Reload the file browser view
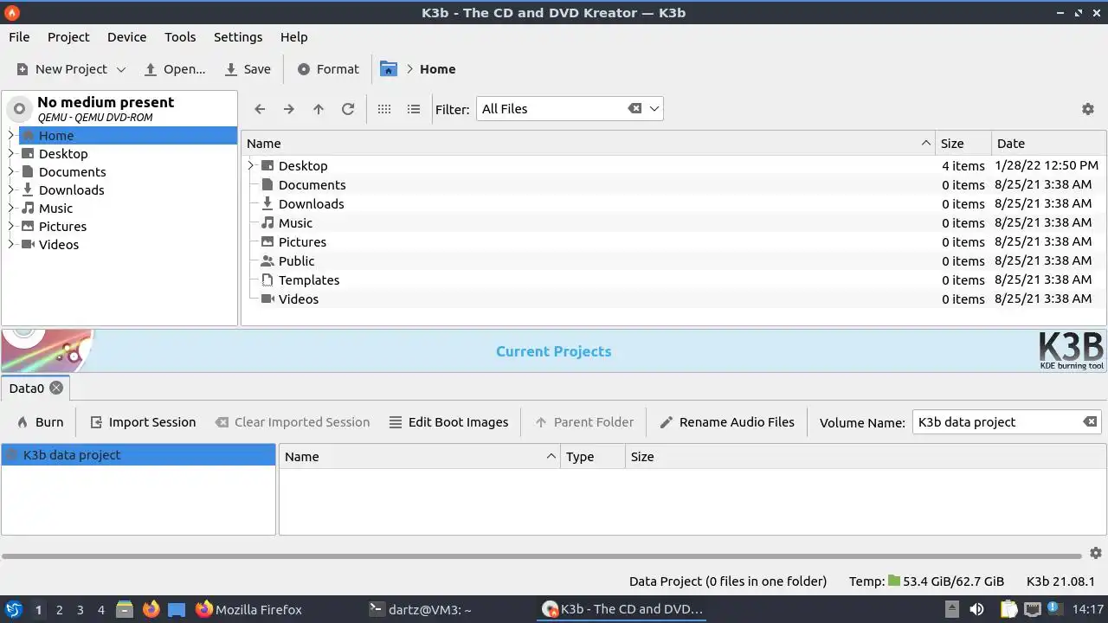This screenshot has height=623, width=1108. click(348, 109)
